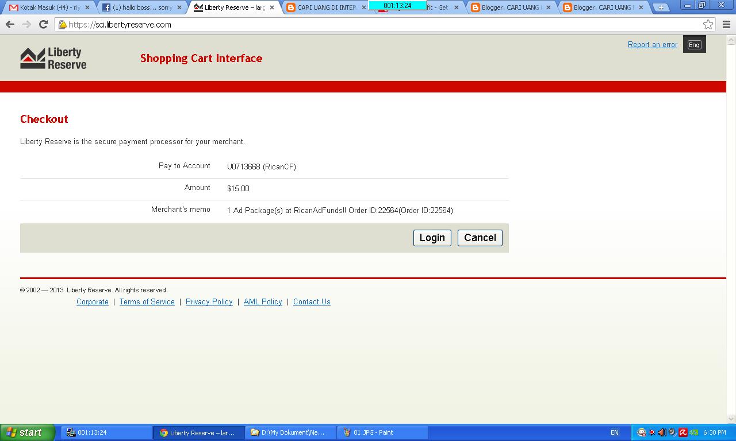736x441 pixels.
Task: Go back with the browser back arrow
Action: [x=10, y=25]
